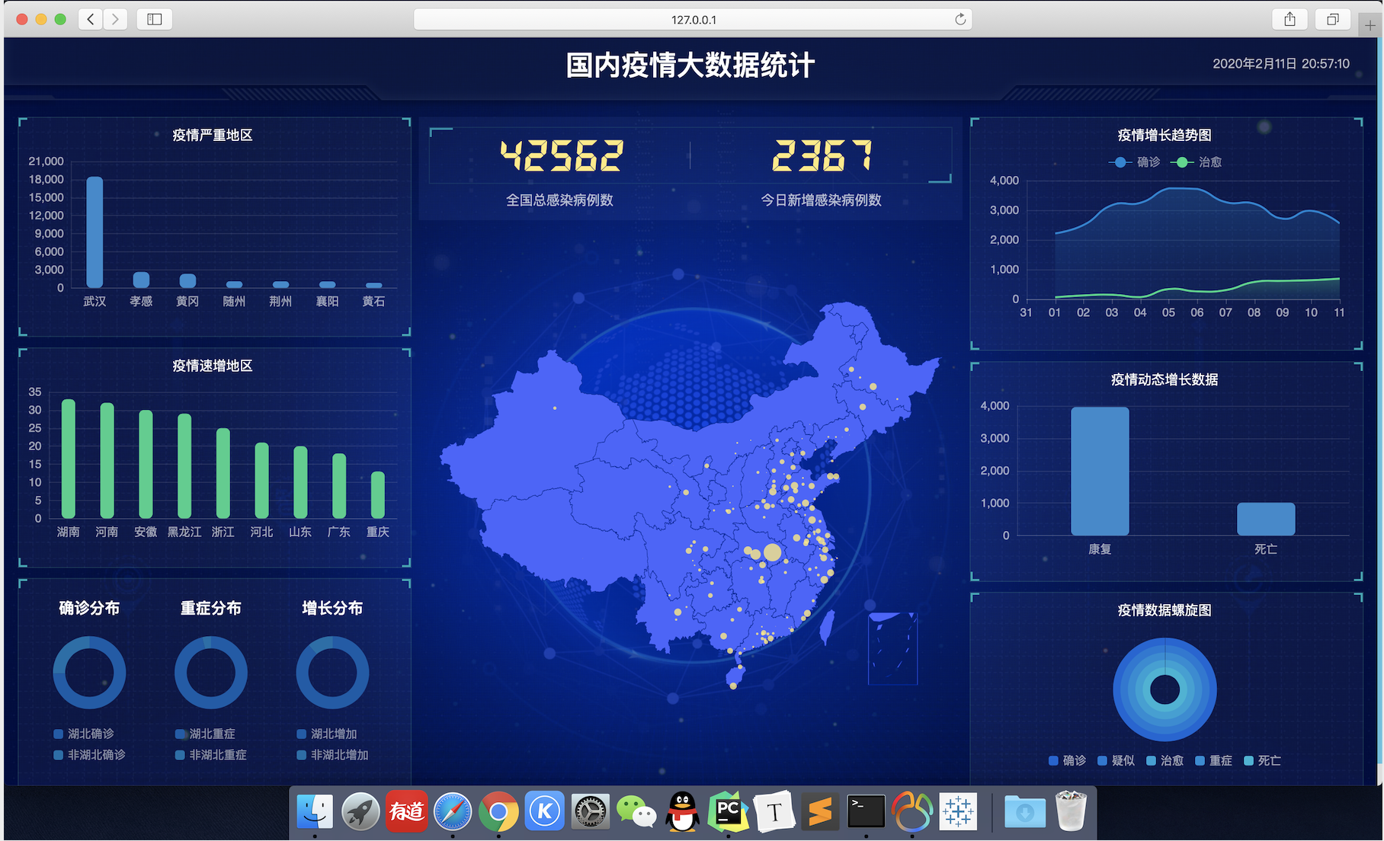
Task: Open WeChat from the dock
Action: point(637,811)
